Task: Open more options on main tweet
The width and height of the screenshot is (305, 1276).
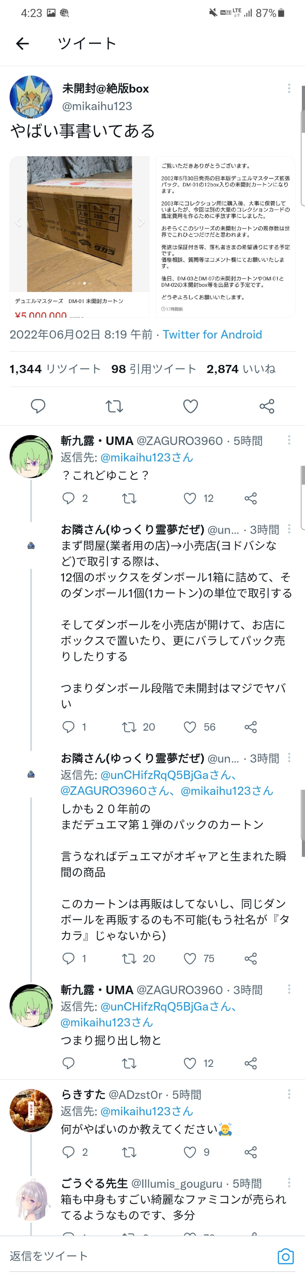Action: (289, 89)
